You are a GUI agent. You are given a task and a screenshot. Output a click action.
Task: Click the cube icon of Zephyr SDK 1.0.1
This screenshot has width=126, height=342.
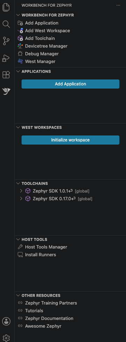click(x=28, y=191)
